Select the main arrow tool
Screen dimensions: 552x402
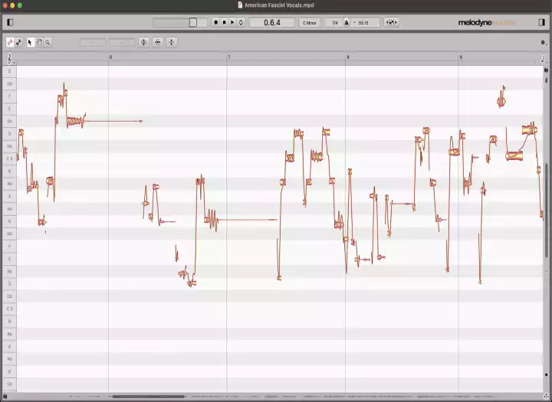point(31,42)
